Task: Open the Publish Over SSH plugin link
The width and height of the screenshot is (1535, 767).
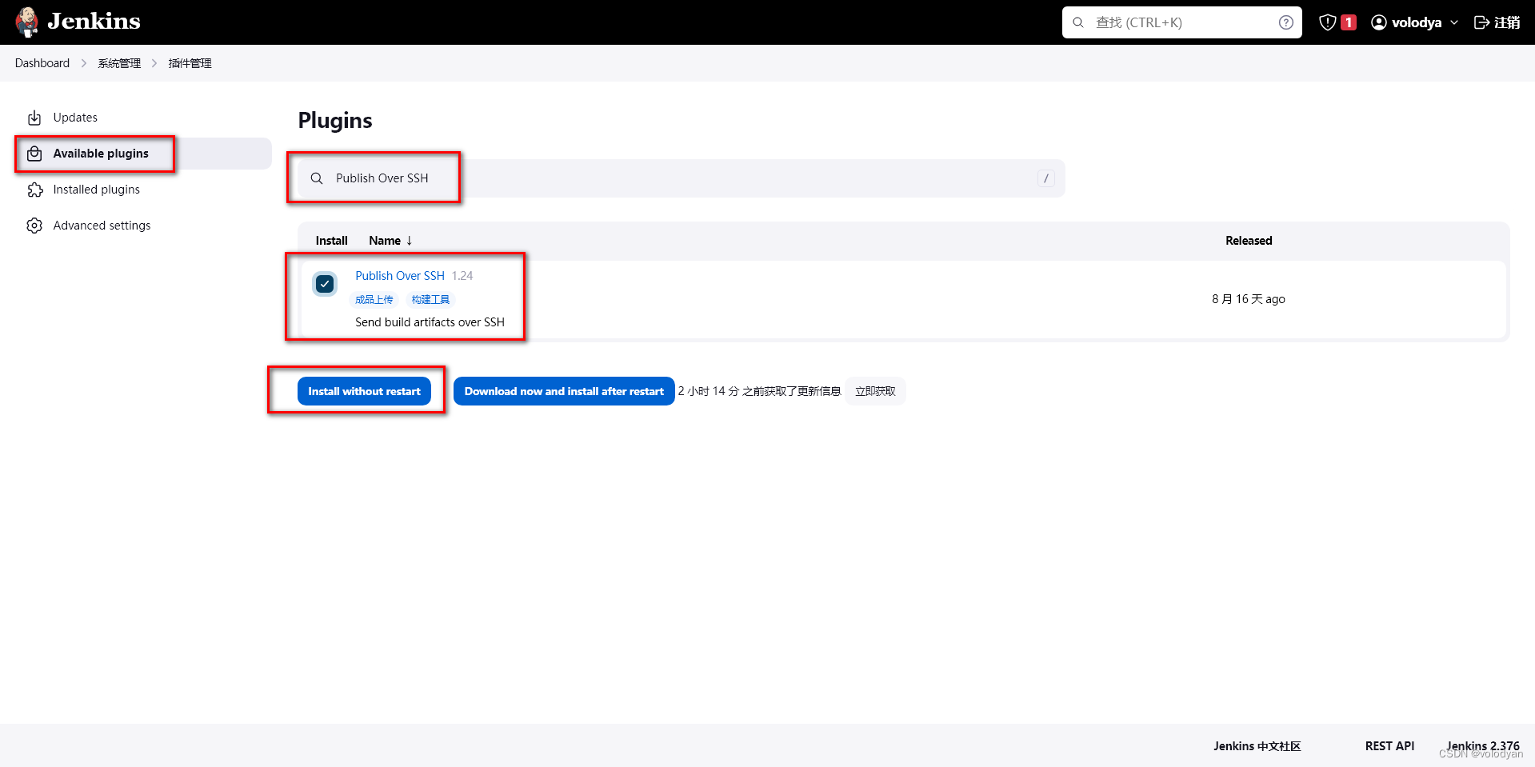Action: click(400, 276)
